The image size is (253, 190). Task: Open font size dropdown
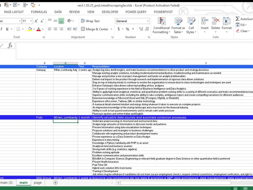31,21
